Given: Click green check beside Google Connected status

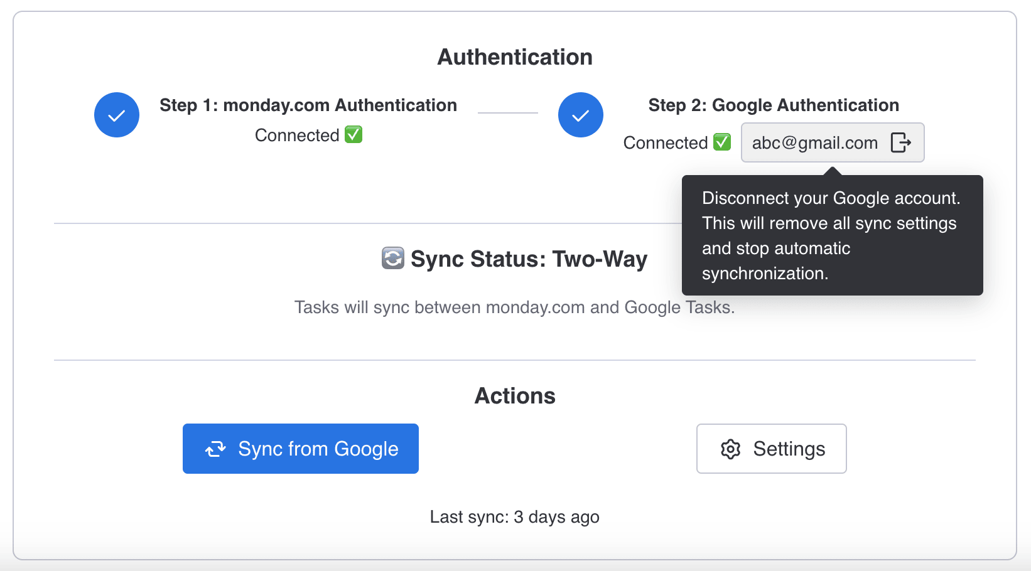Looking at the screenshot, I should [722, 142].
